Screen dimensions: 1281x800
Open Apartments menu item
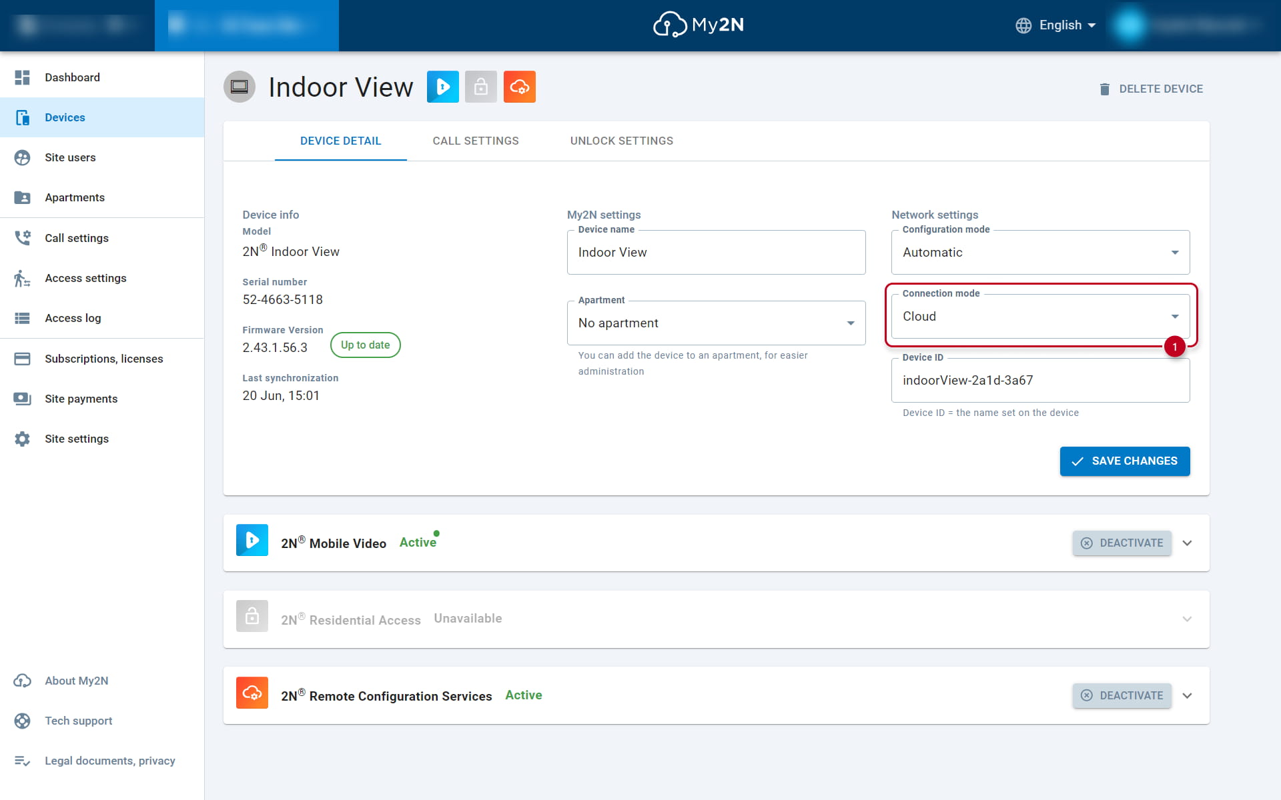[x=102, y=197]
